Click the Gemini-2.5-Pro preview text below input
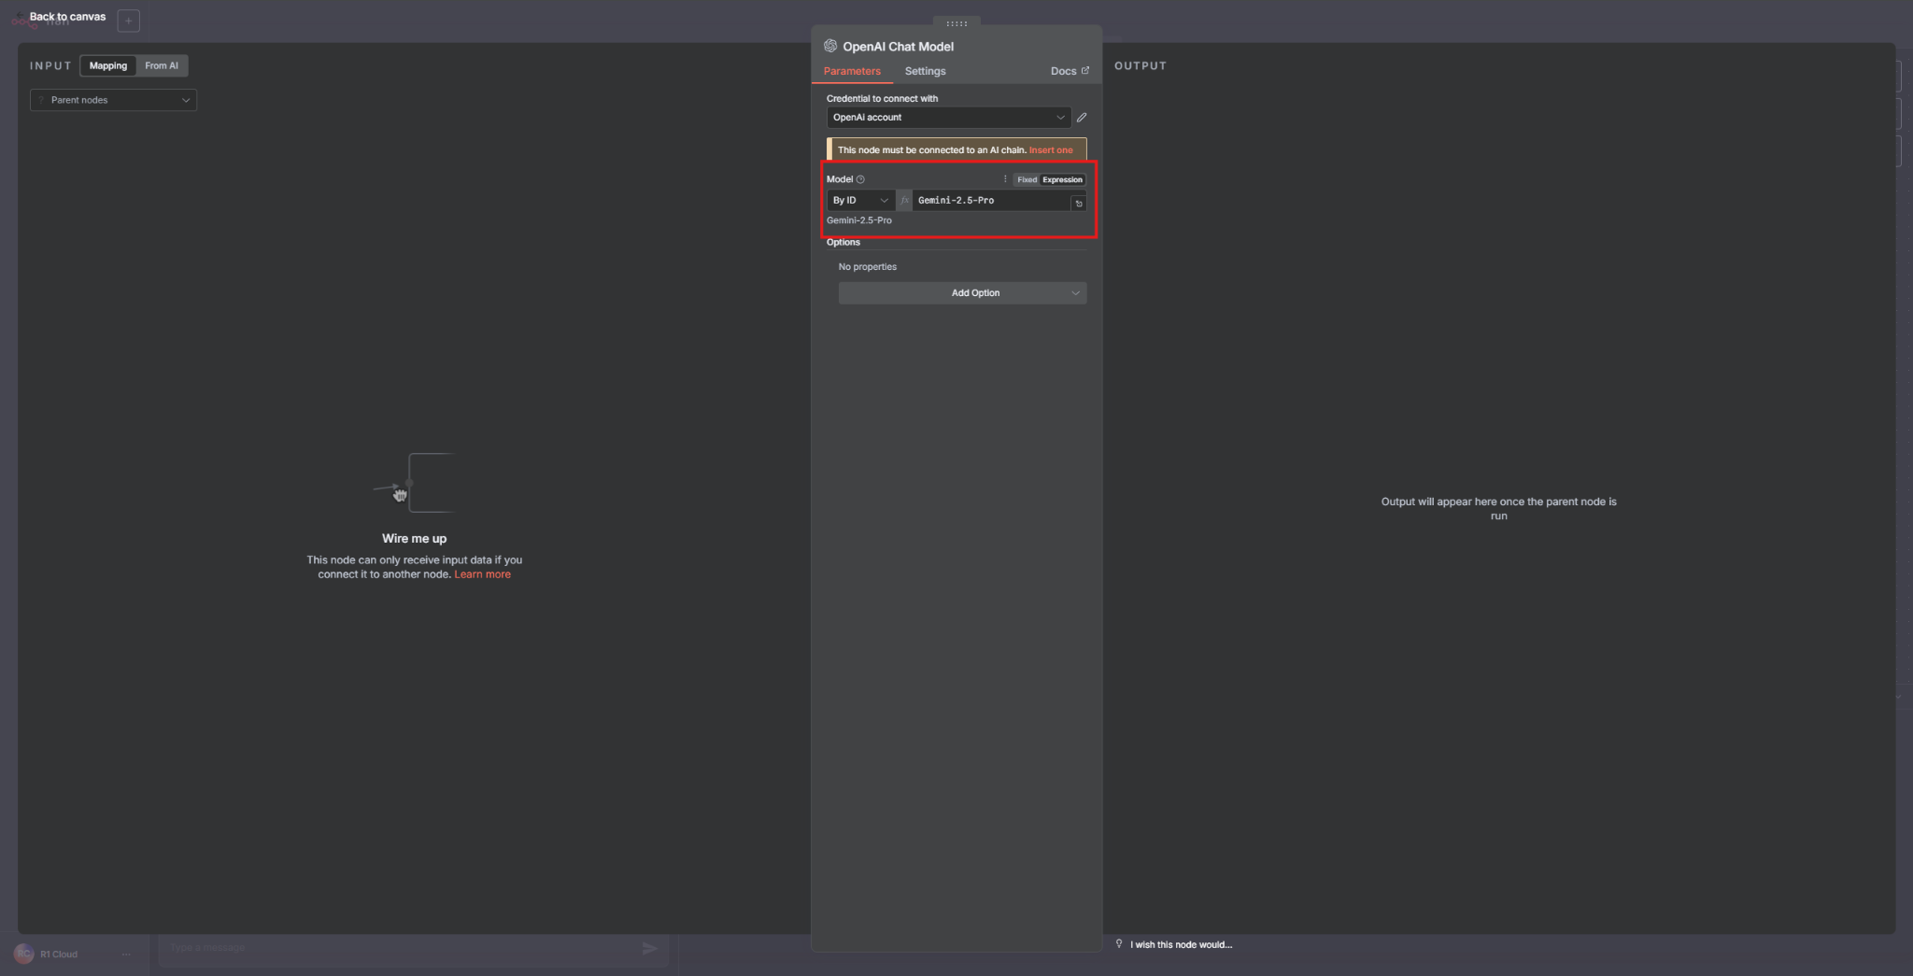 pos(858,220)
